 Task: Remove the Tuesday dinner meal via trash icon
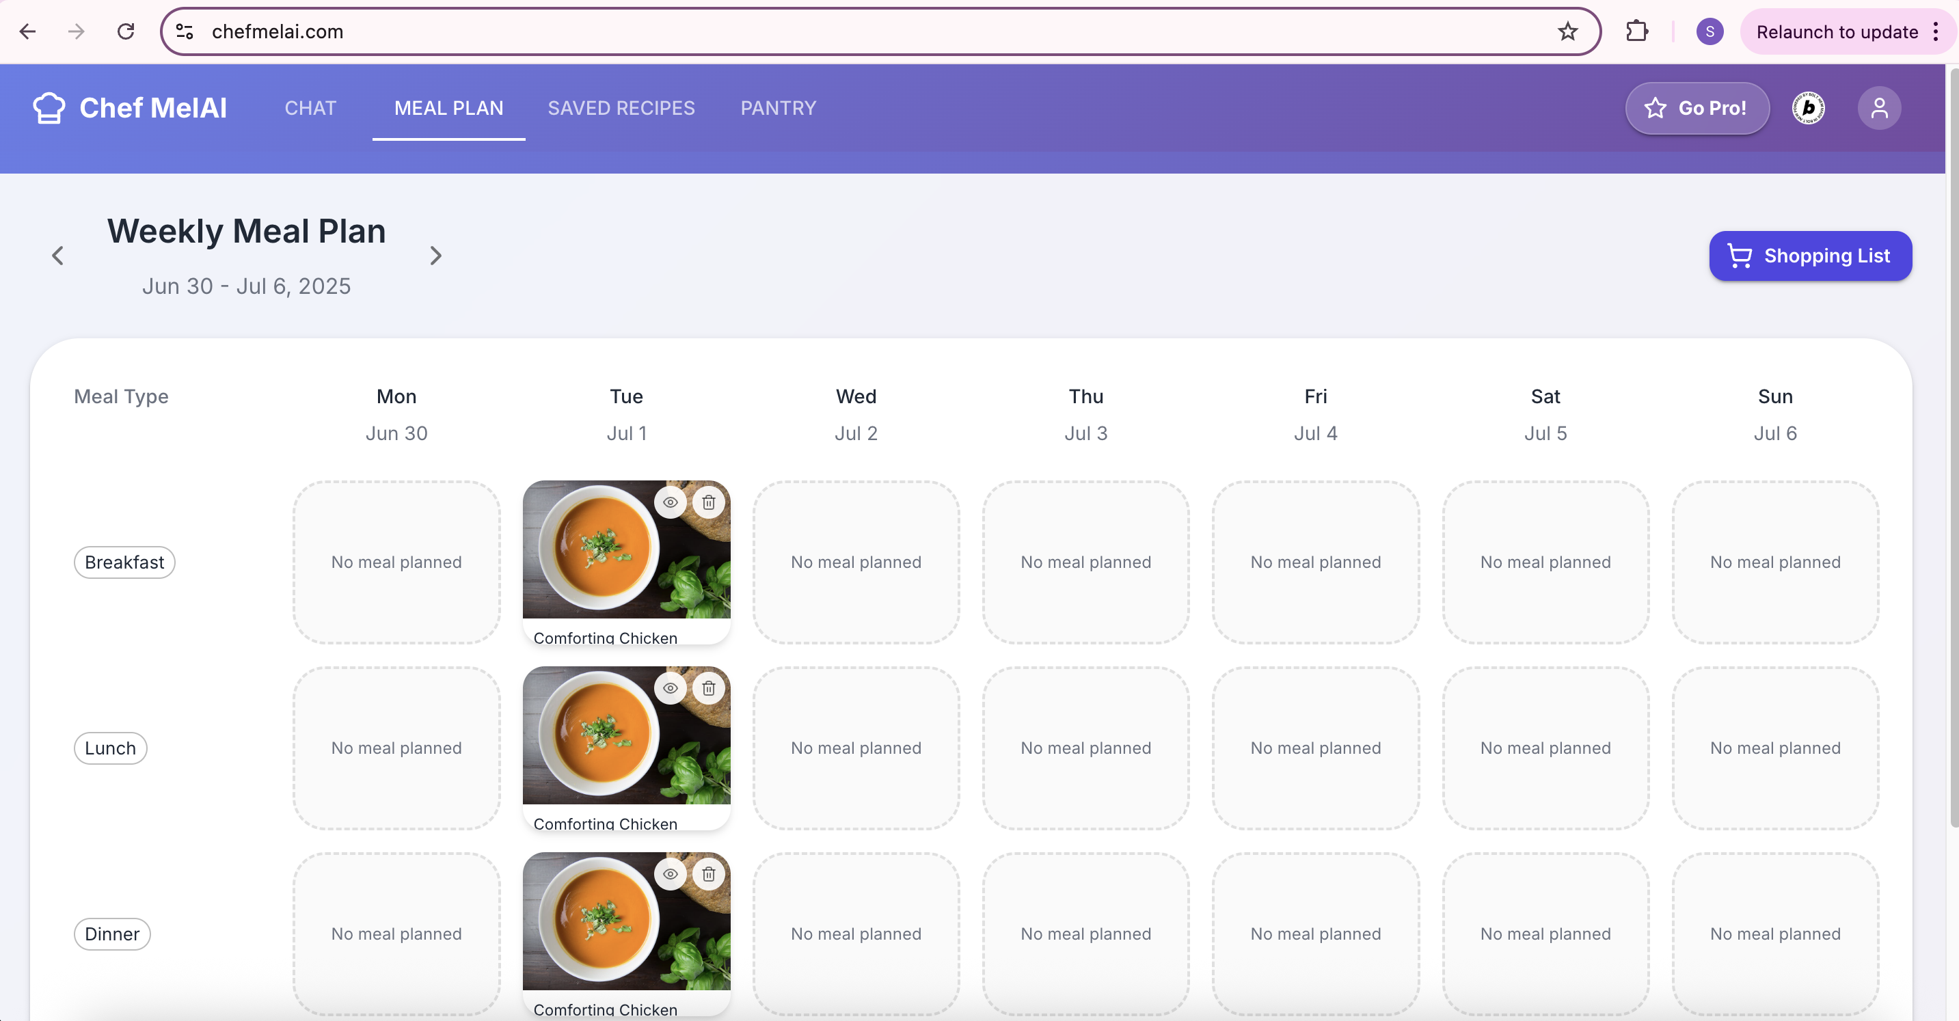[708, 874]
